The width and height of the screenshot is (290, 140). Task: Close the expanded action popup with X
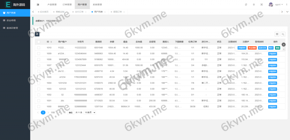[x=284, y=44]
